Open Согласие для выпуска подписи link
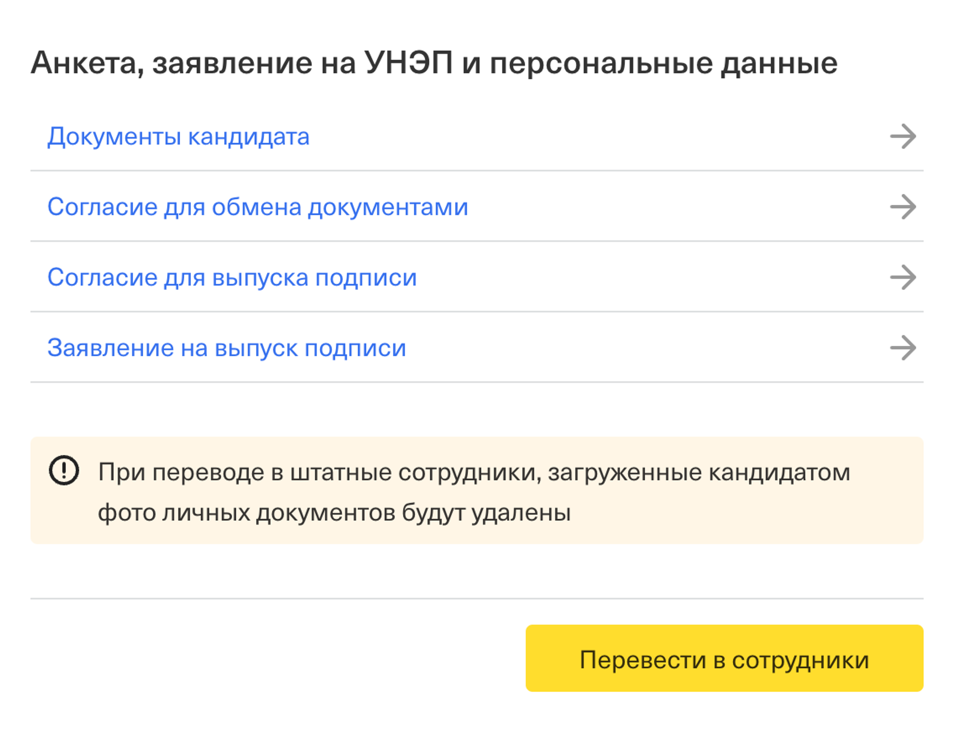 [x=232, y=277]
